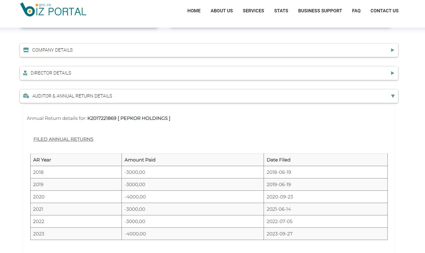Click the Filed Annual Returns heading link
The height and width of the screenshot is (253, 425).
63,139
